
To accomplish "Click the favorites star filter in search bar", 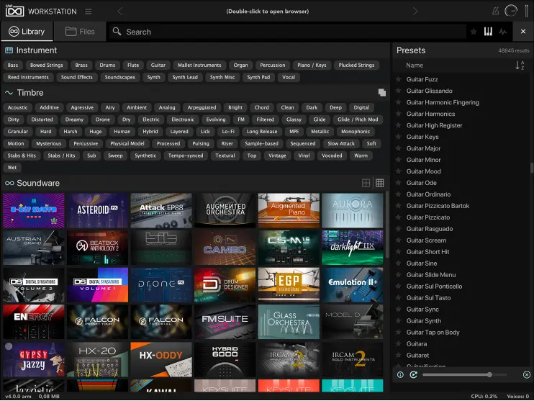I will pyautogui.click(x=473, y=32).
